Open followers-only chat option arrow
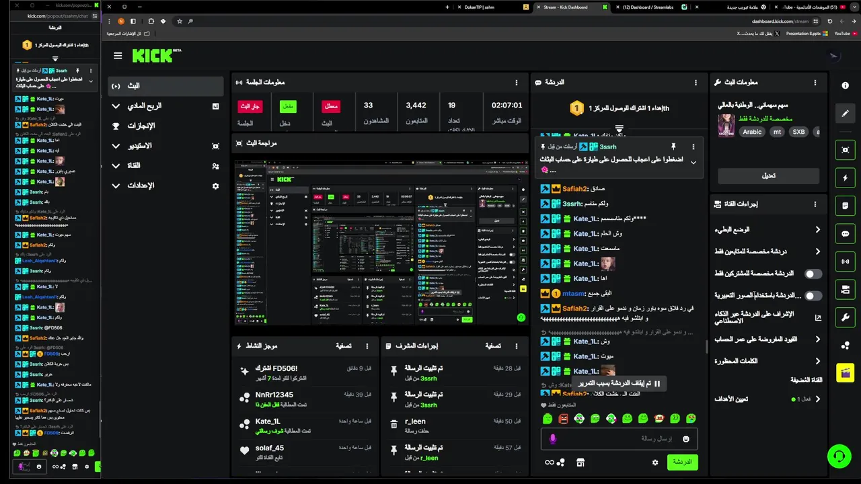The height and width of the screenshot is (484, 861). (818, 251)
